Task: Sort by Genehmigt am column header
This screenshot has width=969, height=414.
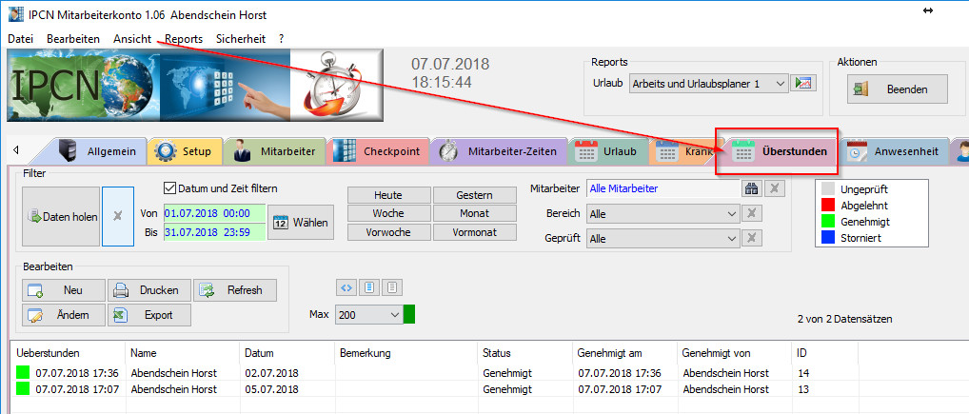Action: tap(625, 353)
